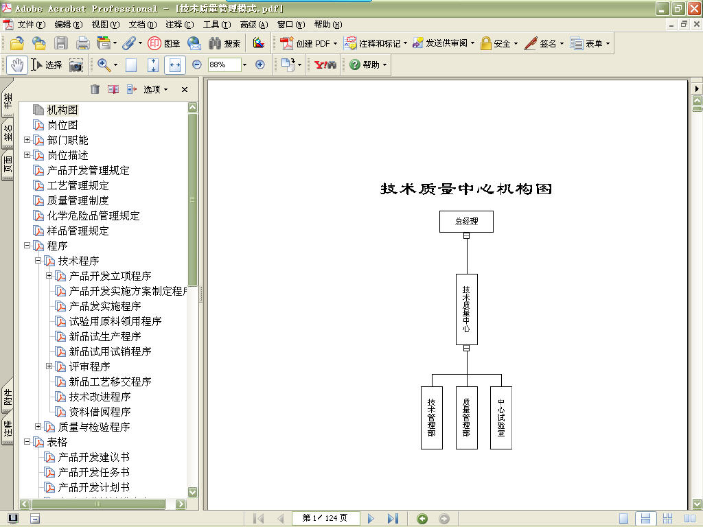Expand the 质量与检验程序 bookmark

(x=38, y=427)
